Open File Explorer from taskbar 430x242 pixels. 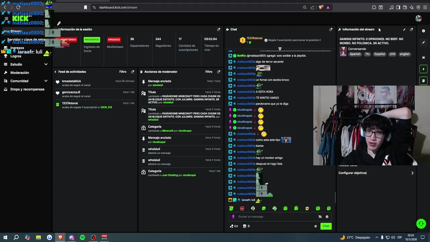[x=38, y=238]
